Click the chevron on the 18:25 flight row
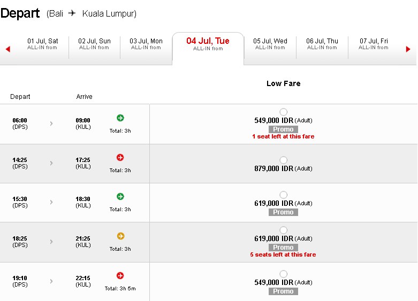Image resolution: width=418 pixels, height=301 pixels. point(51,242)
